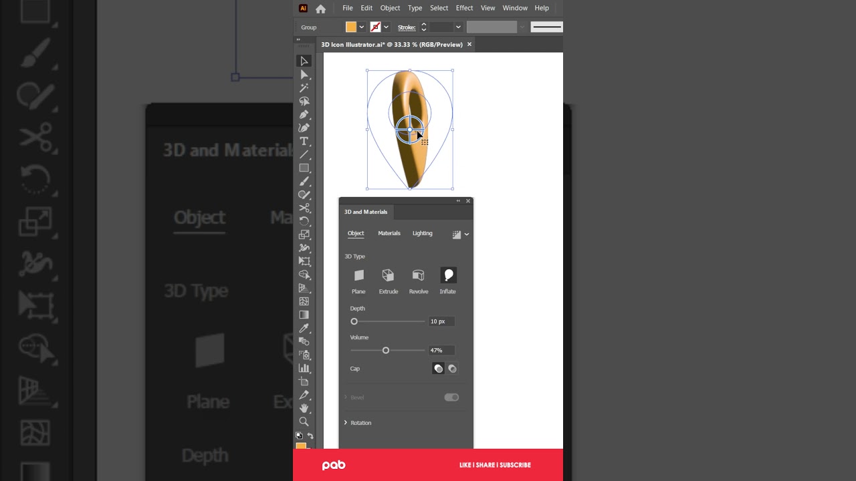Select the Perspective Grid tool

pos(304,288)
